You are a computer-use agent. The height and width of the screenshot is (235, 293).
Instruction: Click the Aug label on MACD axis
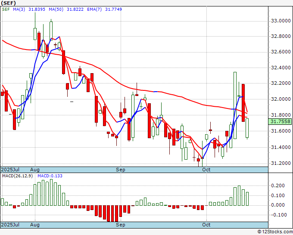[35, 225]
